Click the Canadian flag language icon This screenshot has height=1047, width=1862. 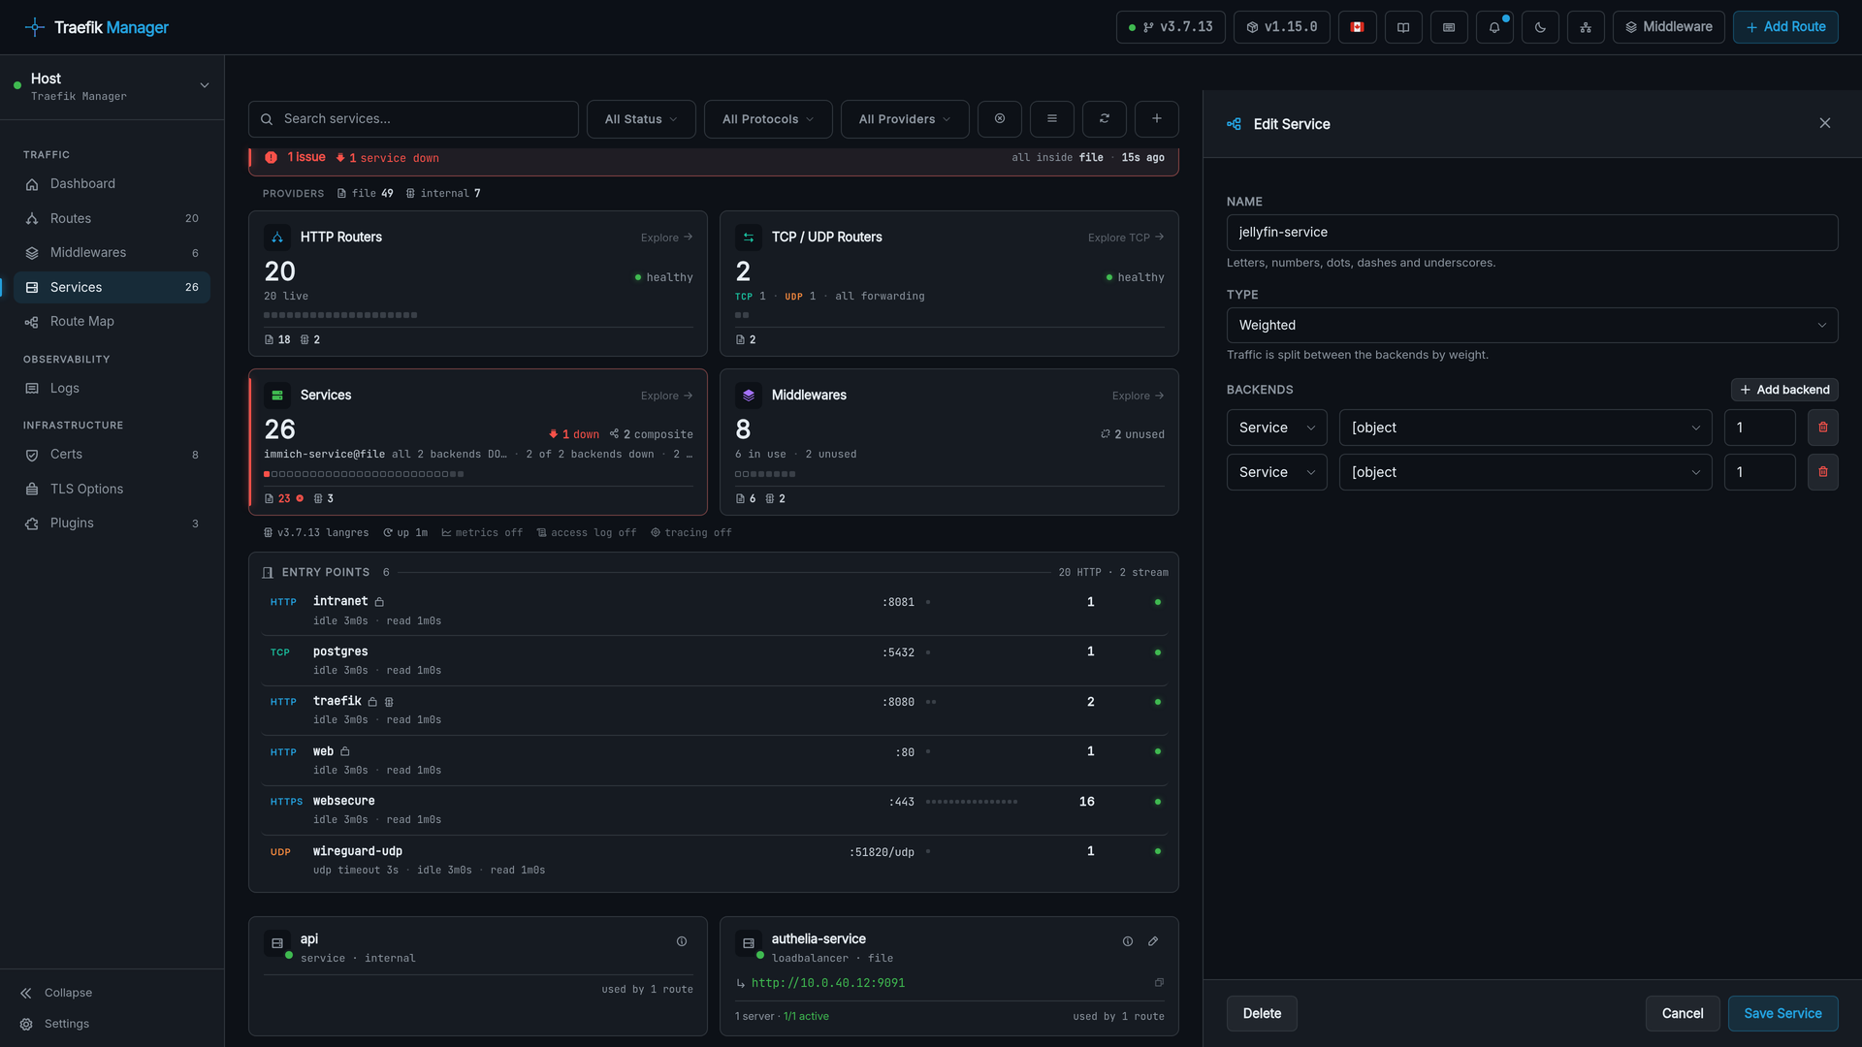1357,27
